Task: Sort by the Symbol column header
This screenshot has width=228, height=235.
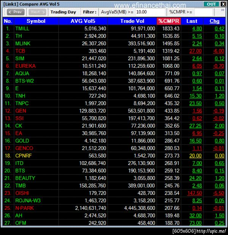Action: click(x=36, y=21)
